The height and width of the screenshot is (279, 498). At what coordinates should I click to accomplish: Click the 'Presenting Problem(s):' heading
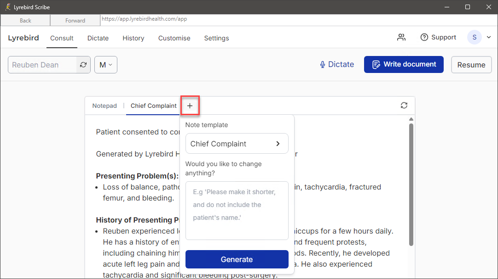point(137,176)
